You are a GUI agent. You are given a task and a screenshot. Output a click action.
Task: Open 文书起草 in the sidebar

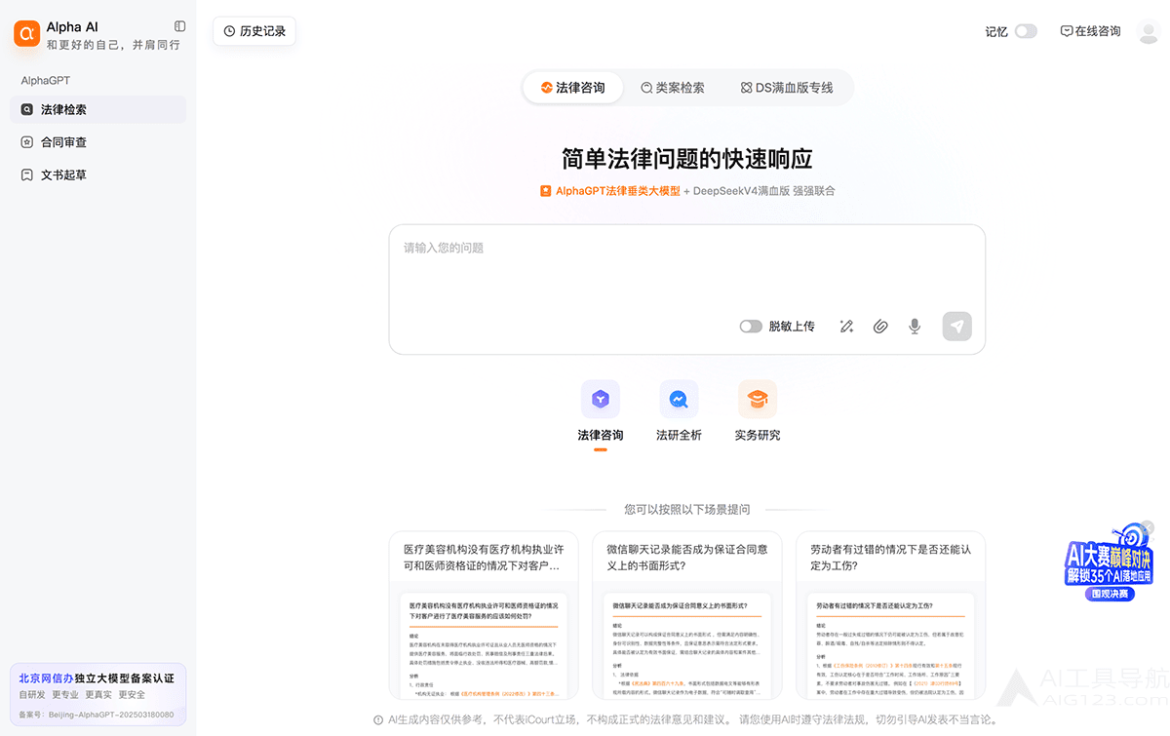[97, 175]
